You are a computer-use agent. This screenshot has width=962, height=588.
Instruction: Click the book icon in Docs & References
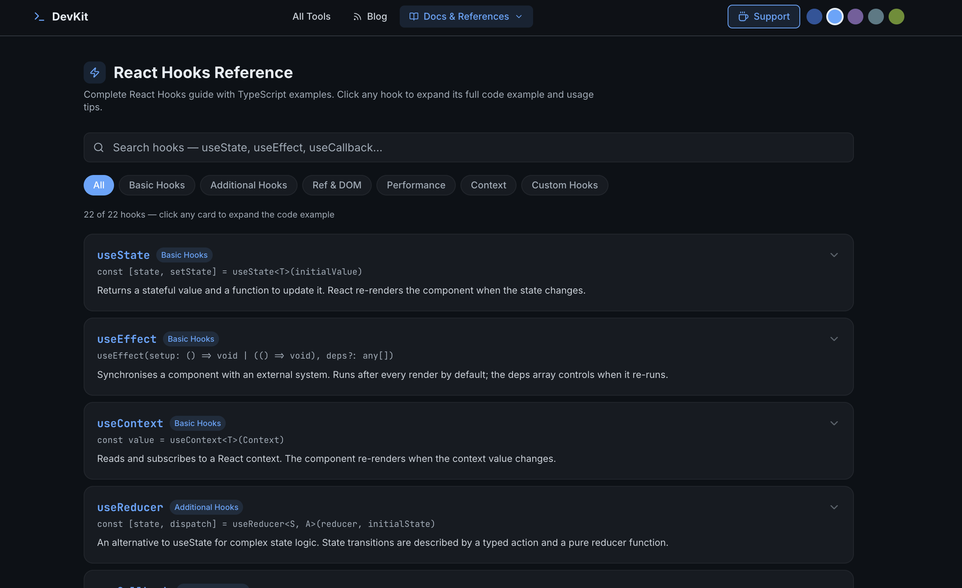[x=414, y=17]
